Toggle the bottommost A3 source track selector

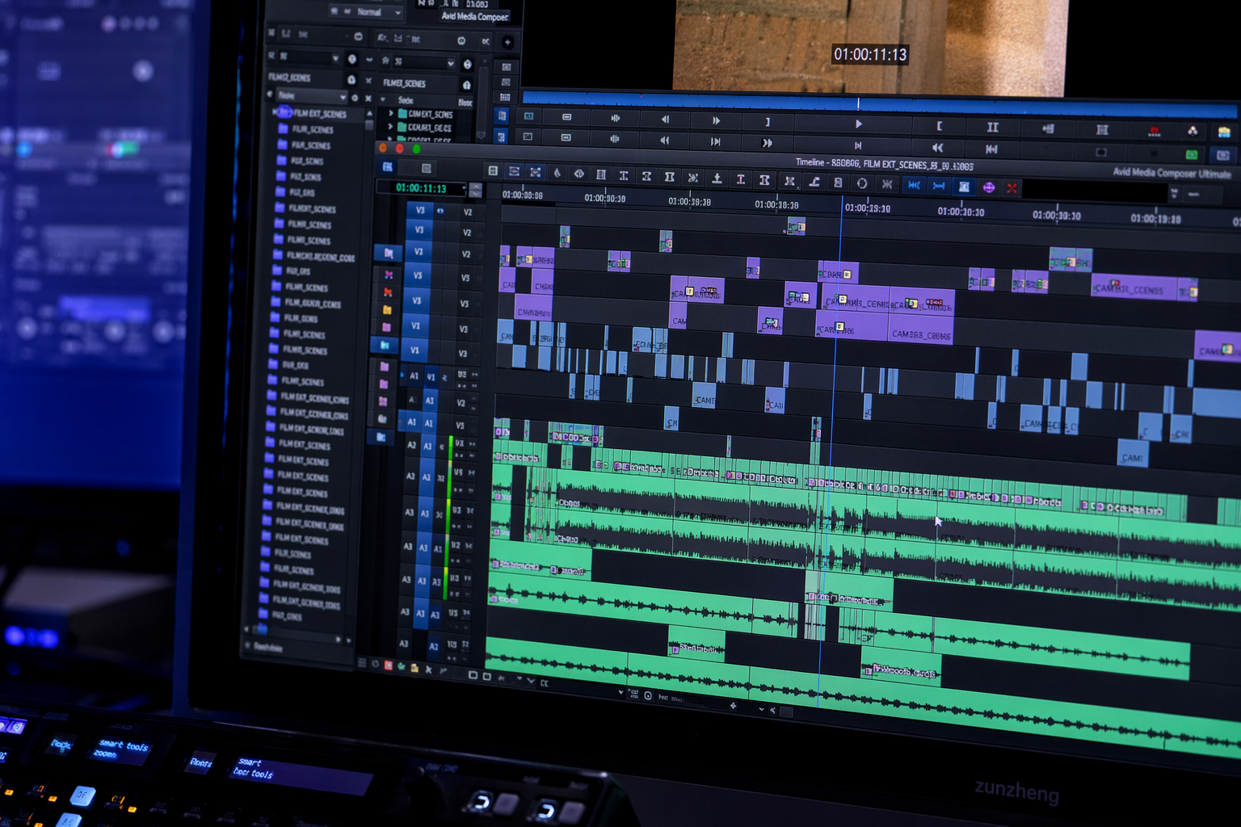coord(403,644)
